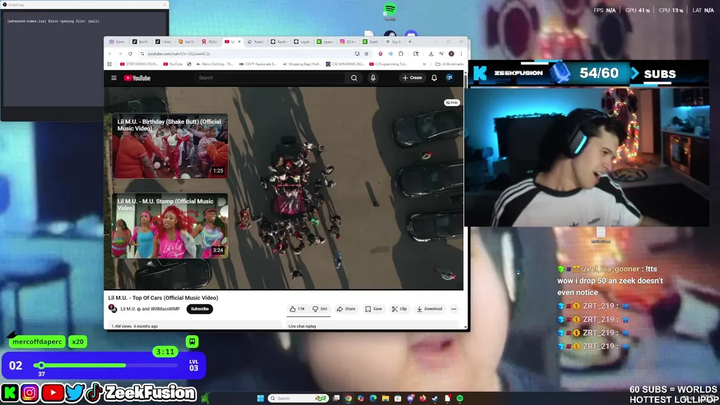Click the YouTube search magnifier button
720x405 pixels.
[x=354, y=78]
